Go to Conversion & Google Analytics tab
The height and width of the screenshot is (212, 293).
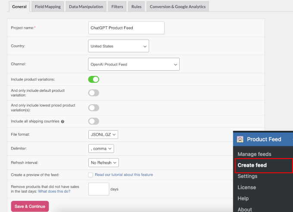[x=178, y=7]
